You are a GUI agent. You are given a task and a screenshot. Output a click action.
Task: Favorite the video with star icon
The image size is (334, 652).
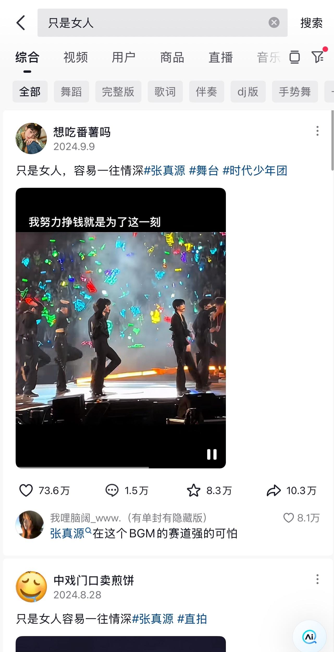[194, 490]
